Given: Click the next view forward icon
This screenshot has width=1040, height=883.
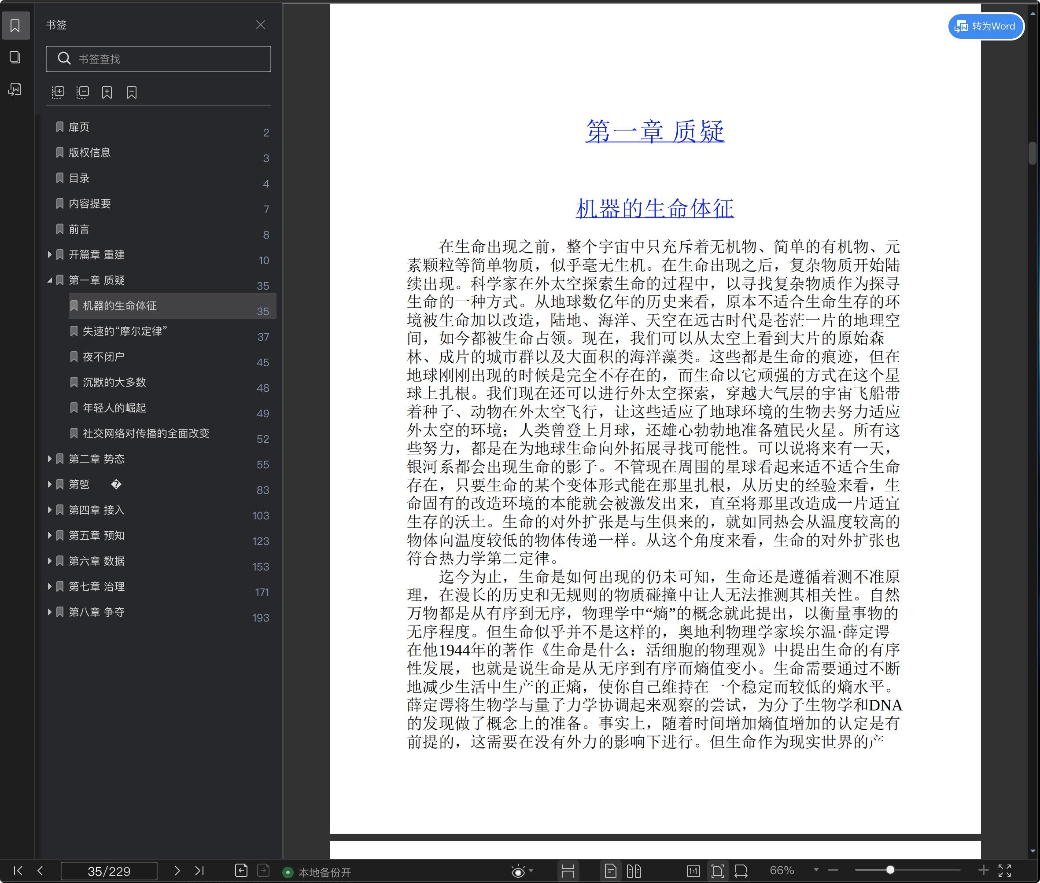Looking at the screenshot, I should tap(263, 871).
